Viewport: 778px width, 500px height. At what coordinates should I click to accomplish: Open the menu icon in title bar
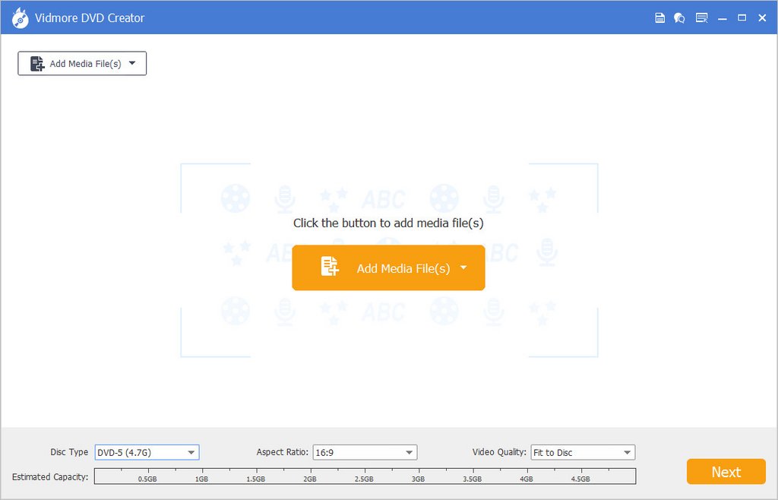(x=701, y=18)
